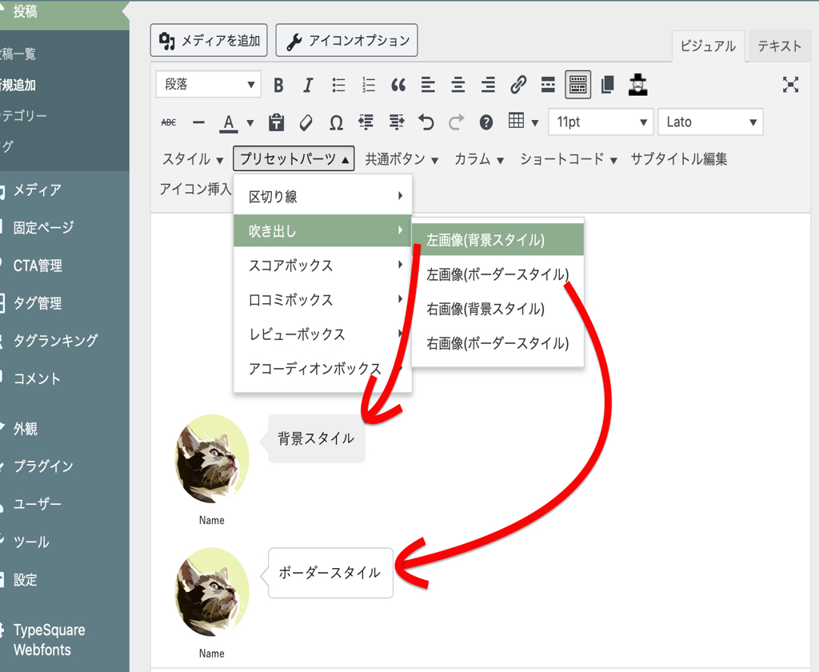Click the メディアを追加 button

click(x=210, y=41)
